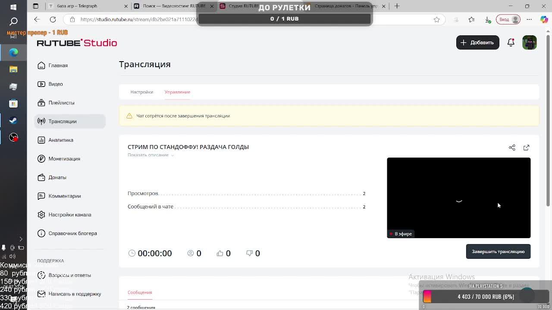The image size is (552, 310).
Task: Open browser settings and more menu
Action: tap(529, 19)
